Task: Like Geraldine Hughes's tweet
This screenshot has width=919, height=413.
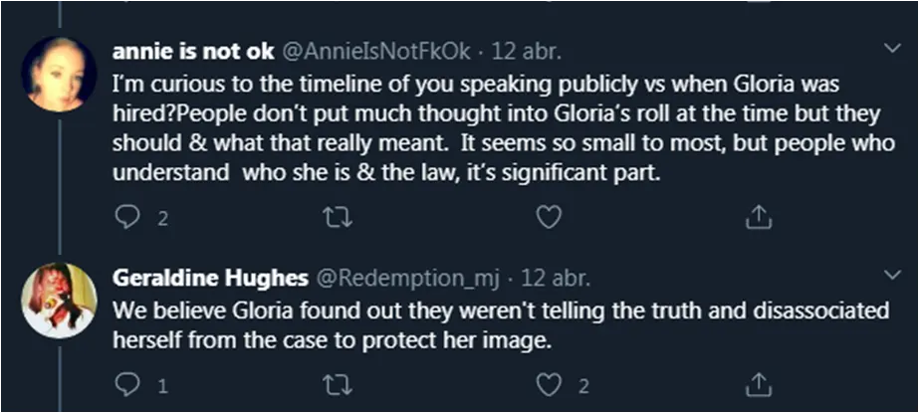Action: click(545, 383)
